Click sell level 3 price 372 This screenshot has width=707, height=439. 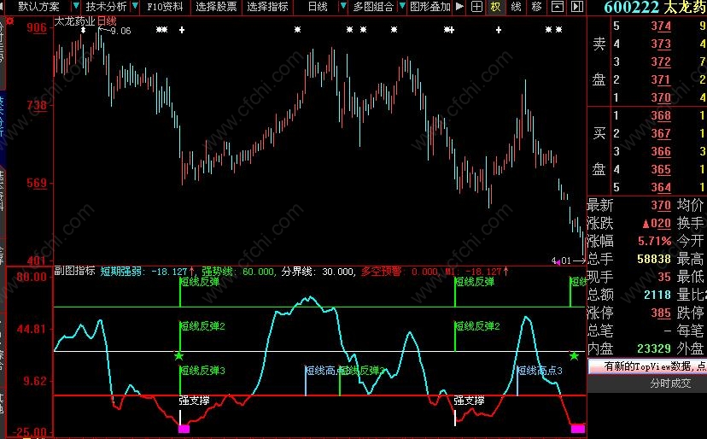pyautogui.click(x=661, y=61)
